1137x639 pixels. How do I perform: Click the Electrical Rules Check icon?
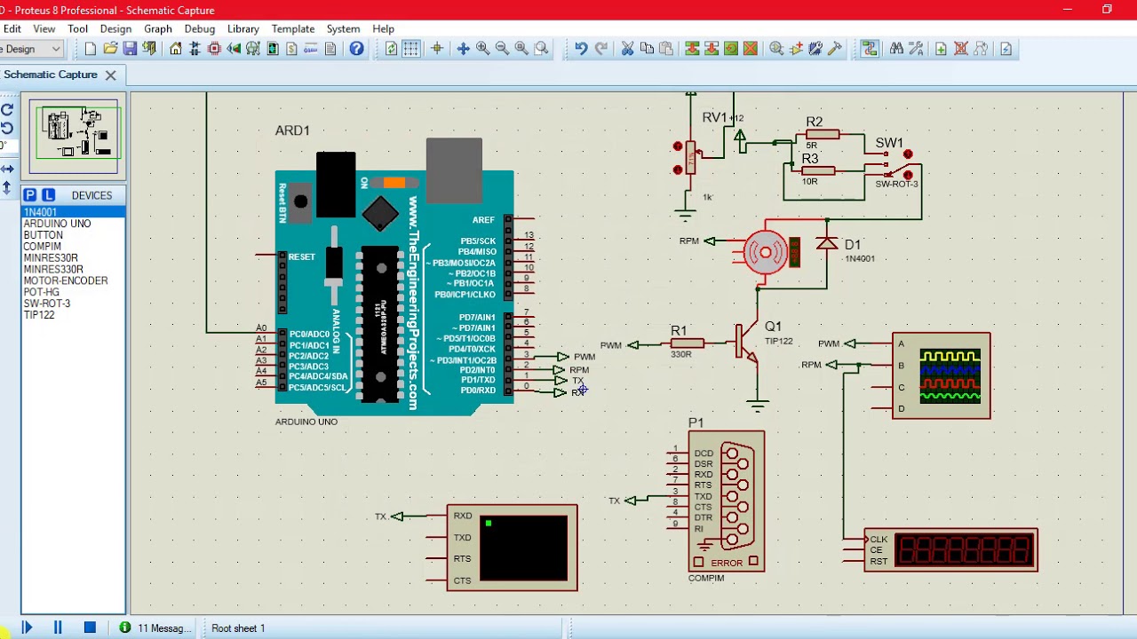click(1006, 49)
